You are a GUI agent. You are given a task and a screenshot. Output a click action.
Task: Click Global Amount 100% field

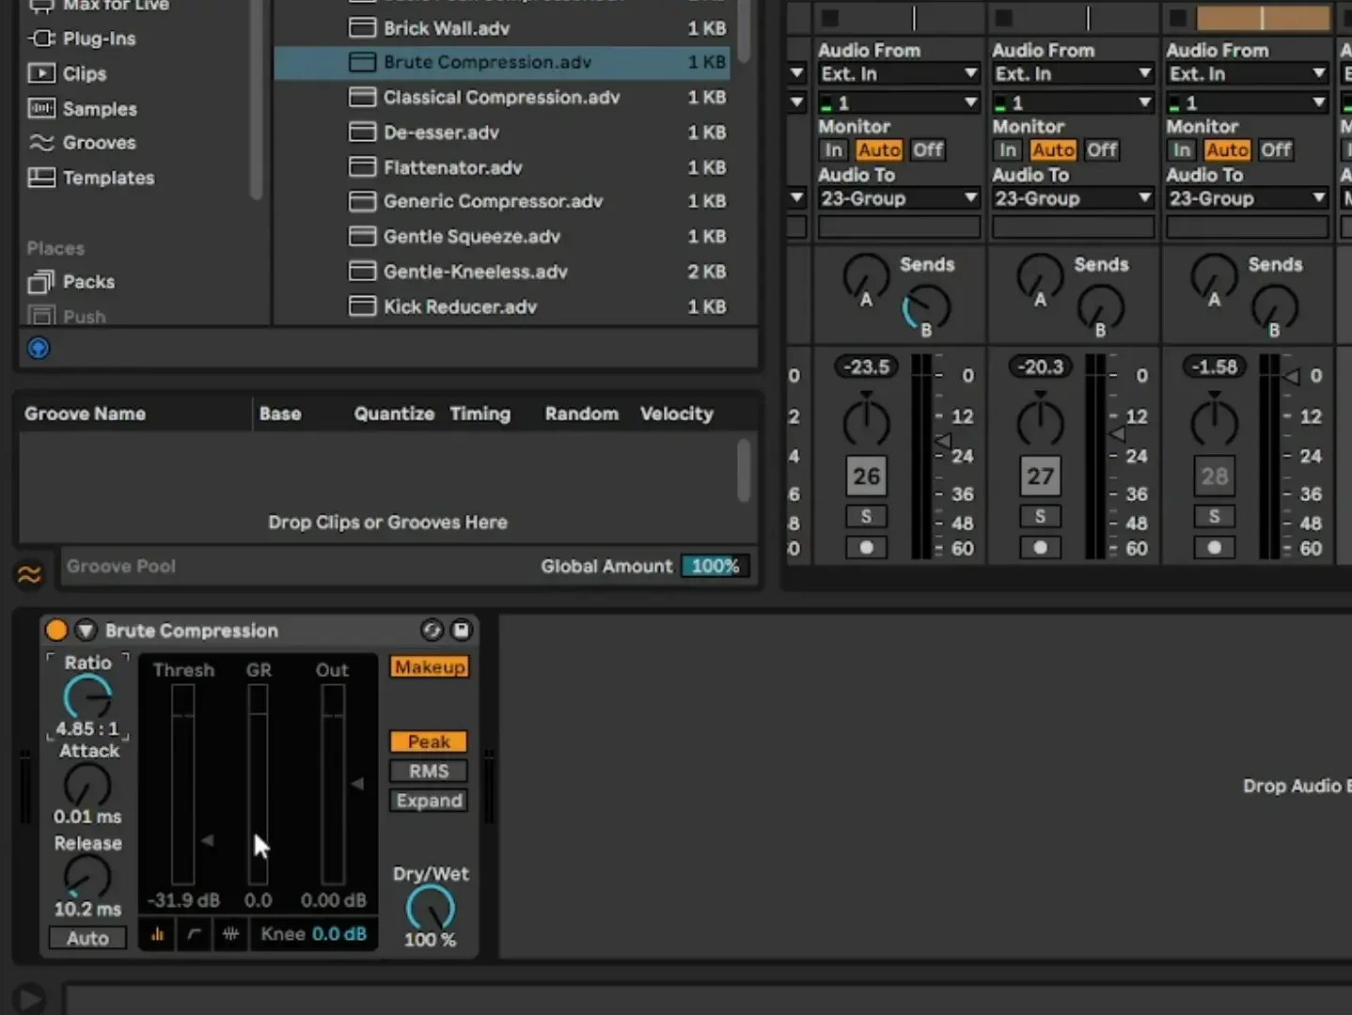pos(715,566)
